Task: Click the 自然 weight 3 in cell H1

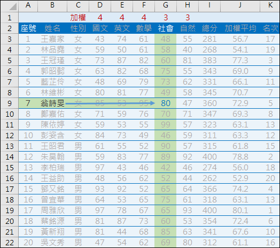Action: [x=188, y=18]
